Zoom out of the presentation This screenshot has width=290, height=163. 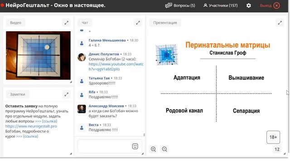pos(164,149)
